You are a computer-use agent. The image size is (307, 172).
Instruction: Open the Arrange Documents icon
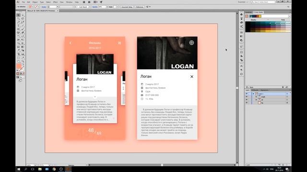coord(95,2)
